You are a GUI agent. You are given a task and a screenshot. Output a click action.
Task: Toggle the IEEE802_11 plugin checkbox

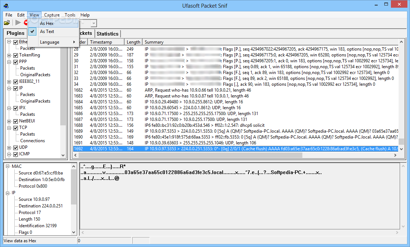click(x=16, y=82)
